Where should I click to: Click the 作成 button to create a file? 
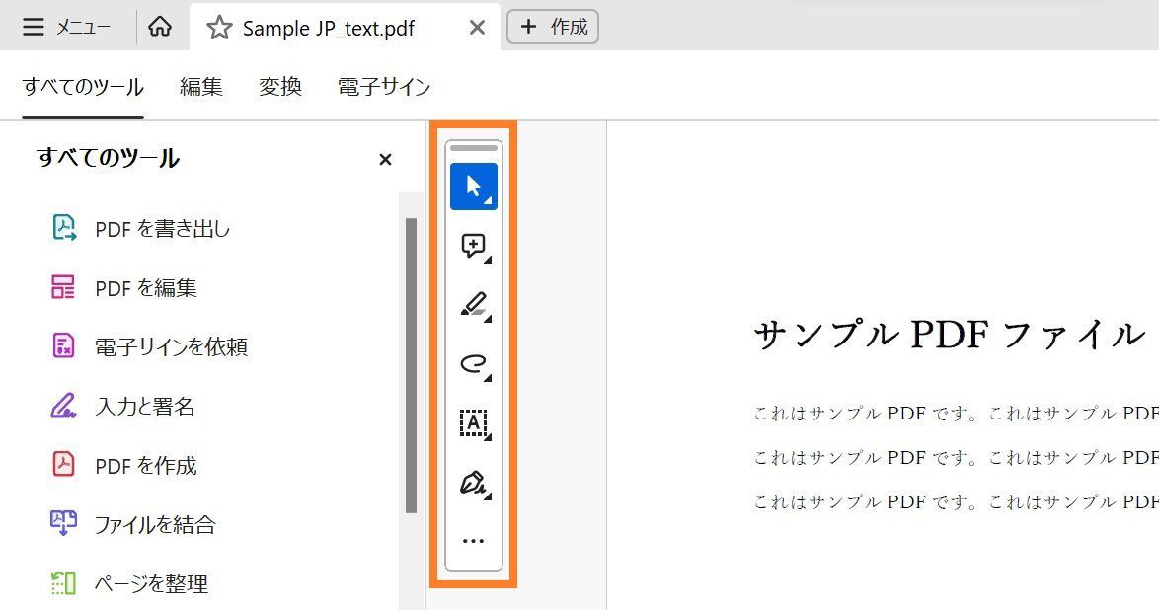tap(553, 27)
